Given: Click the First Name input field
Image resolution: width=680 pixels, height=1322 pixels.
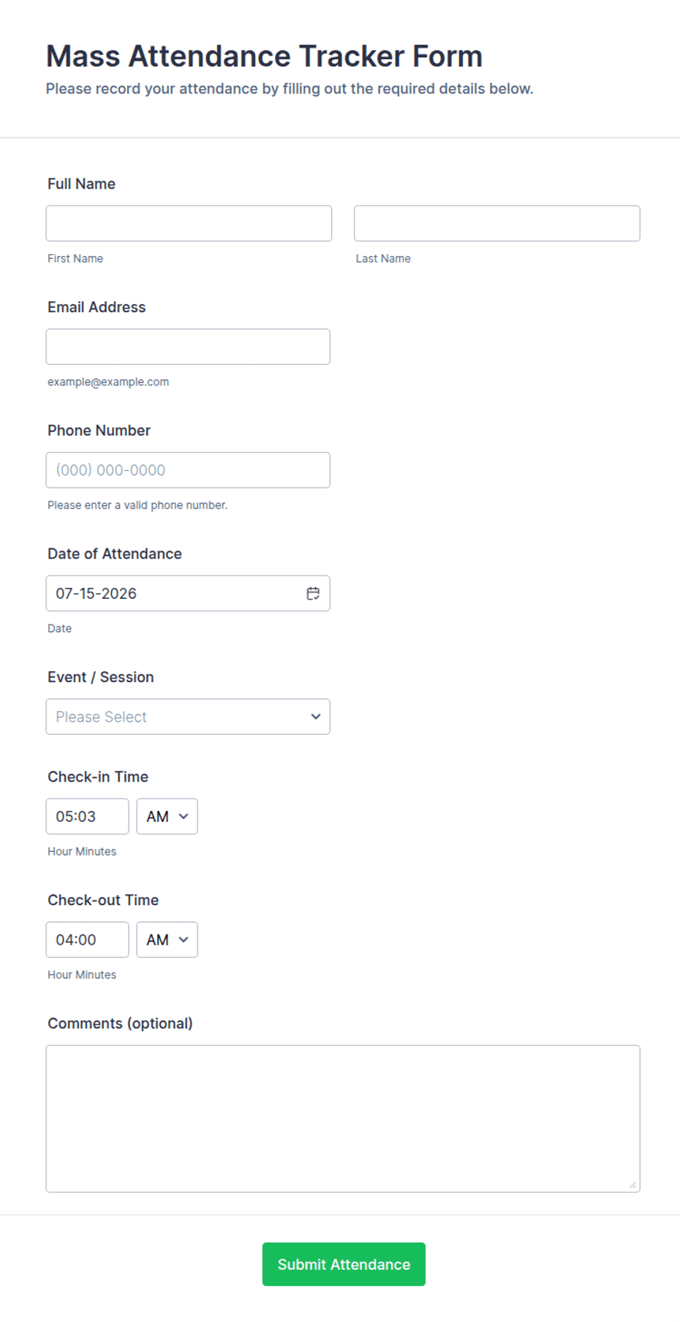Looking at the screenshot, I should pos(189,223).
